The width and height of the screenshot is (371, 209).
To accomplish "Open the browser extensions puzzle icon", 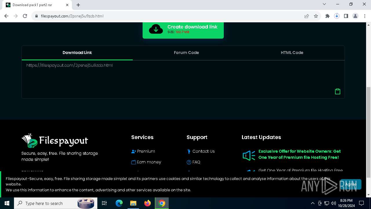I will point(328,16).
